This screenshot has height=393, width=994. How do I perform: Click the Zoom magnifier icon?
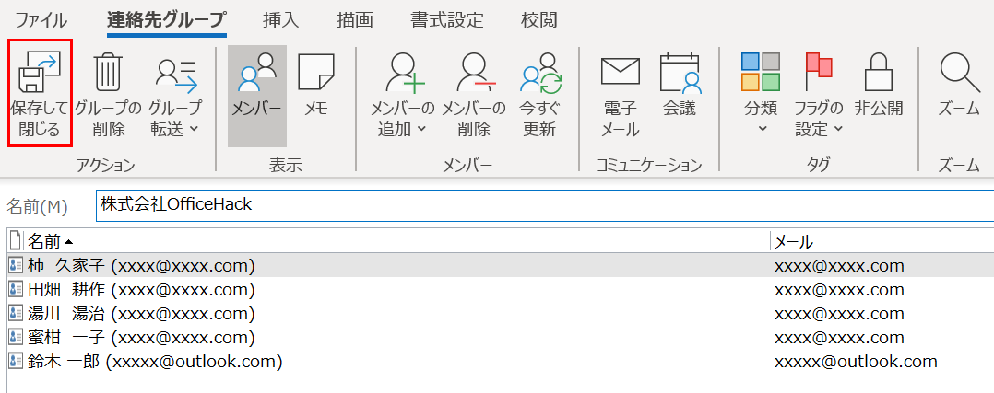pyautogui.click(x=959, y=72)
